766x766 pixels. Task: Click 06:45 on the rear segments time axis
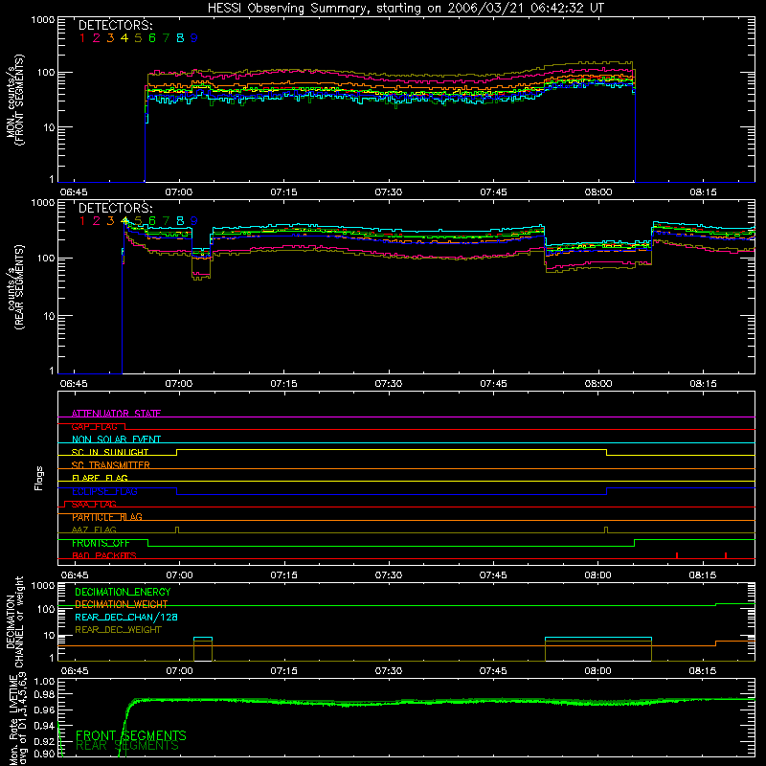click(74, 384)
